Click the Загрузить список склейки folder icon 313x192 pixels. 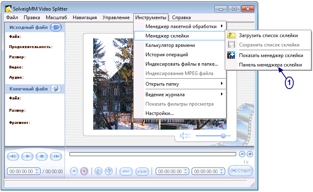(x=231, y=35)
